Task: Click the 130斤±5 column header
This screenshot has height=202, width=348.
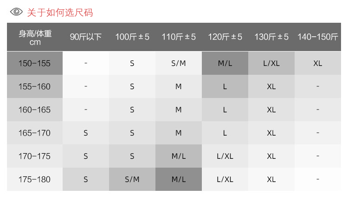Action: coord(271,37)
